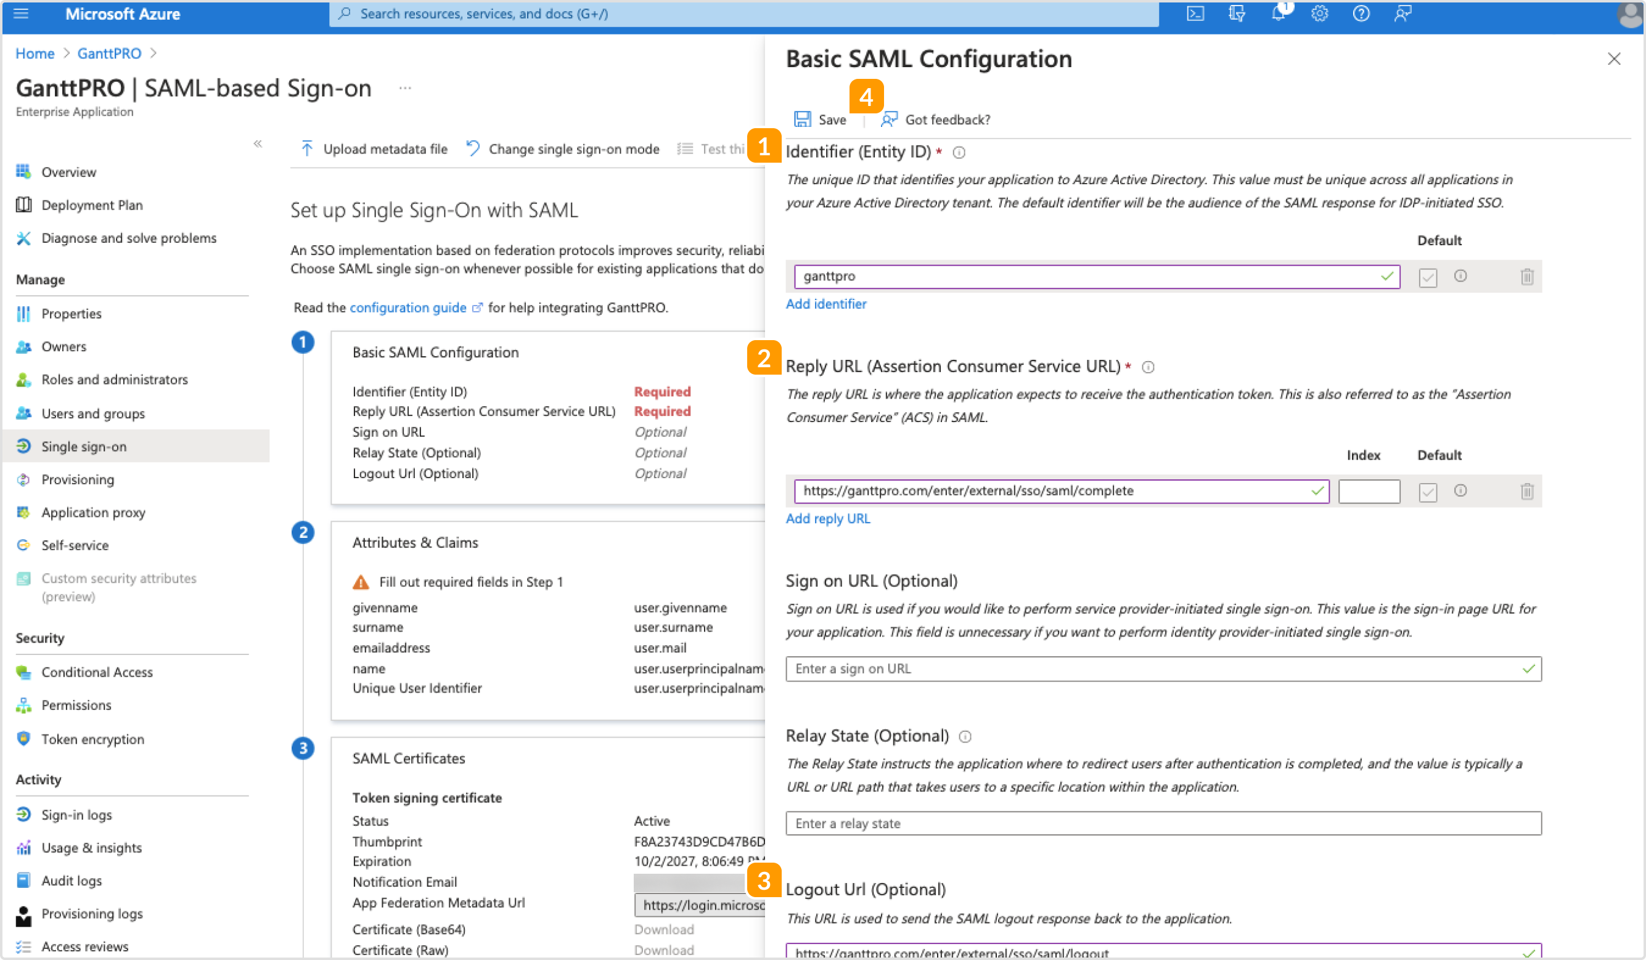The height and width of the screenshot is (960, 1646).
Task: Show info for Reply URL heading
Action: [x=1148, y=368]
